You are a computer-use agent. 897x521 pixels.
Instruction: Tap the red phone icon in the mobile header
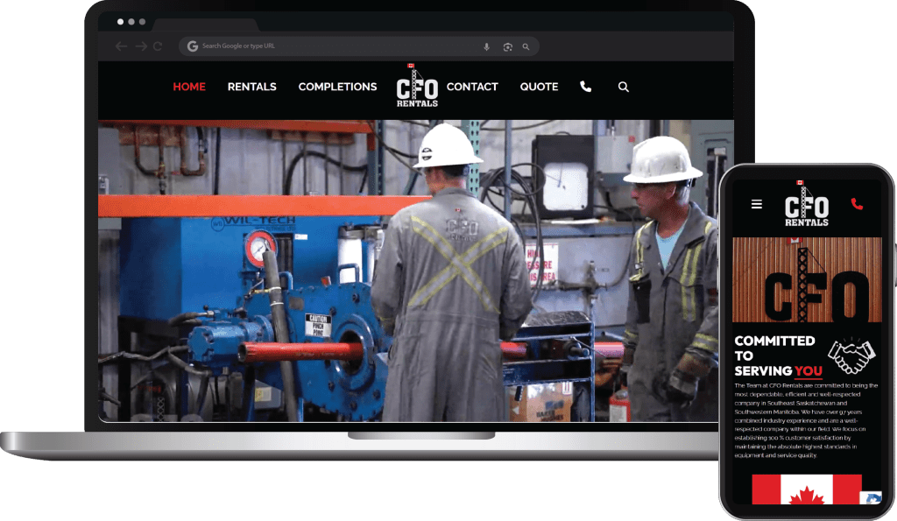coord(857,204)
